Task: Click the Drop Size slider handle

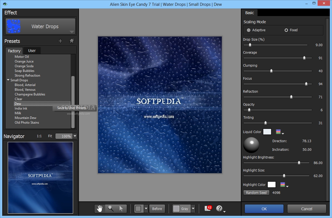Action: click(250, 45)
